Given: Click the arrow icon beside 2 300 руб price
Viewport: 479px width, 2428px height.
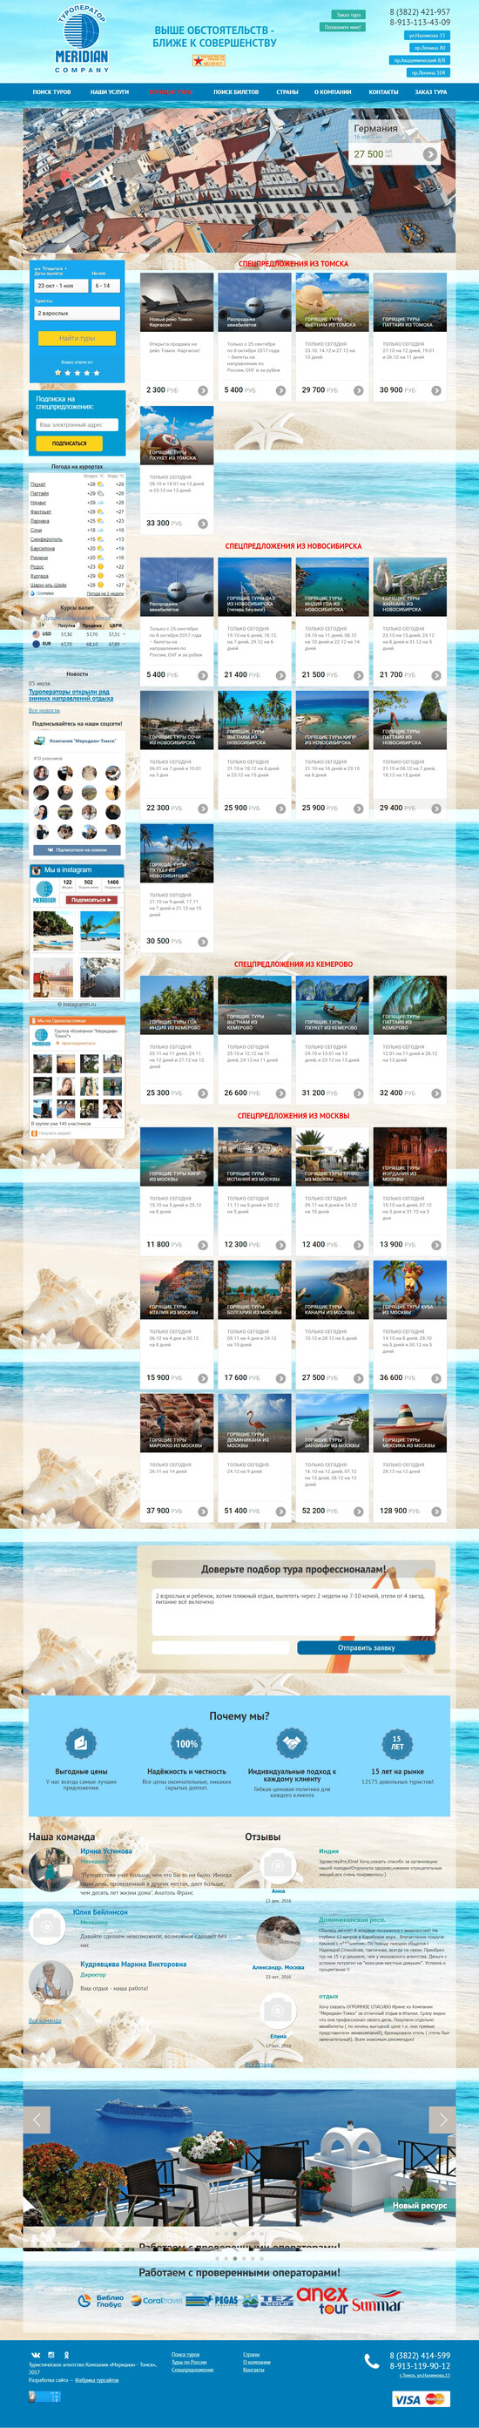Looking at the screenshot, I should click(203, 390).
